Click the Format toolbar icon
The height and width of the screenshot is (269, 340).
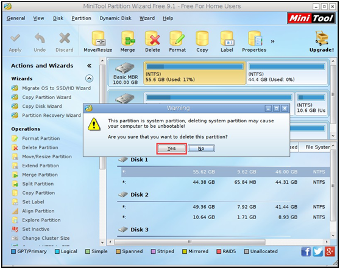point(177,38)
